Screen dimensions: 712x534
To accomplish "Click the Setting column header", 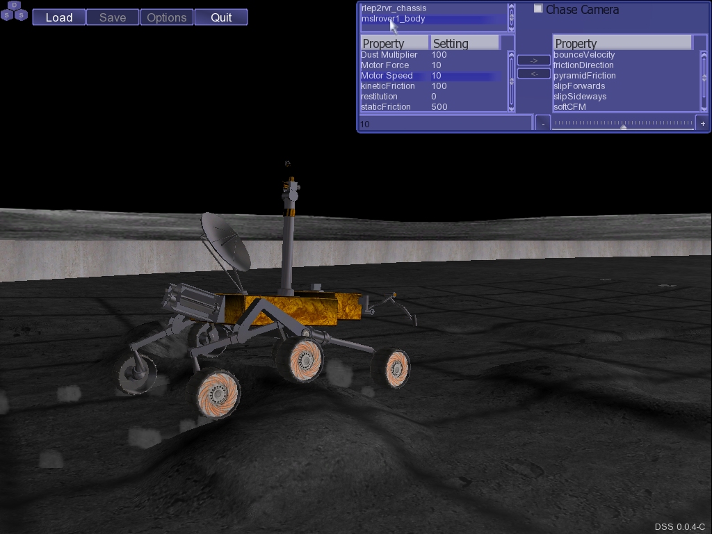I will tap(465, 43).
